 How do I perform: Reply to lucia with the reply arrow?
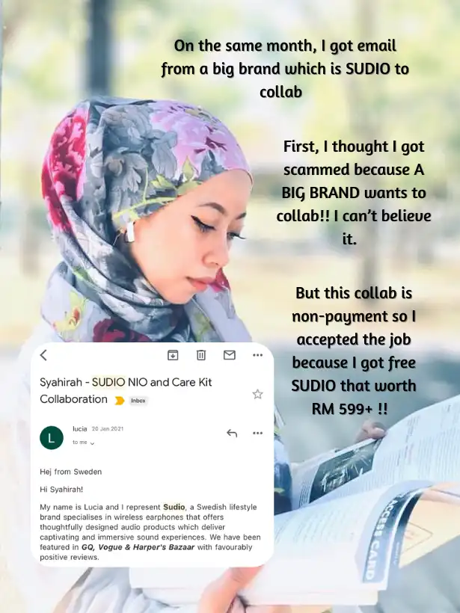click(232, 433)
